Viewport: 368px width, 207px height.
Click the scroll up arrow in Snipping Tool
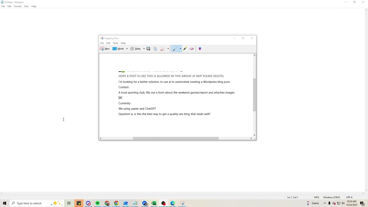[x=254, y=55]
